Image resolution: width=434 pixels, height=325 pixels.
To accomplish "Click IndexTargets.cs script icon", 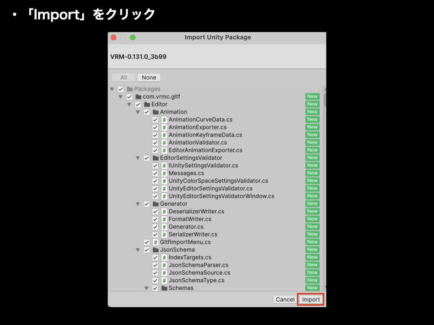I will pos(164,257).
